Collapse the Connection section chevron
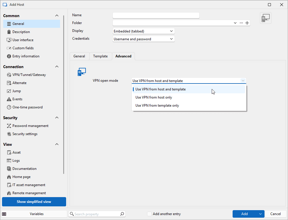Image resolution: width=288 pixels, height=220 pixels. 57,67
